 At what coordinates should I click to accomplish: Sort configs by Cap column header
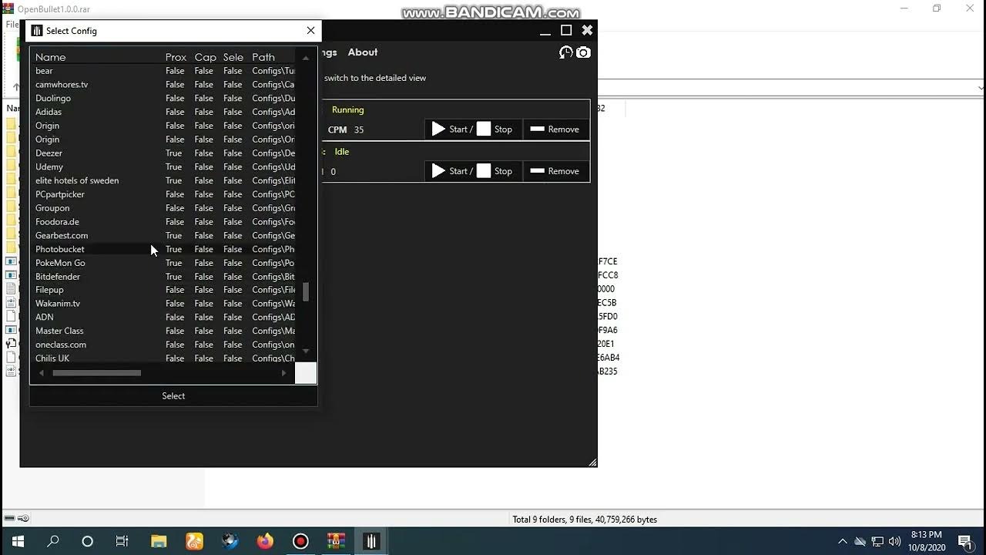coord(206,57)
